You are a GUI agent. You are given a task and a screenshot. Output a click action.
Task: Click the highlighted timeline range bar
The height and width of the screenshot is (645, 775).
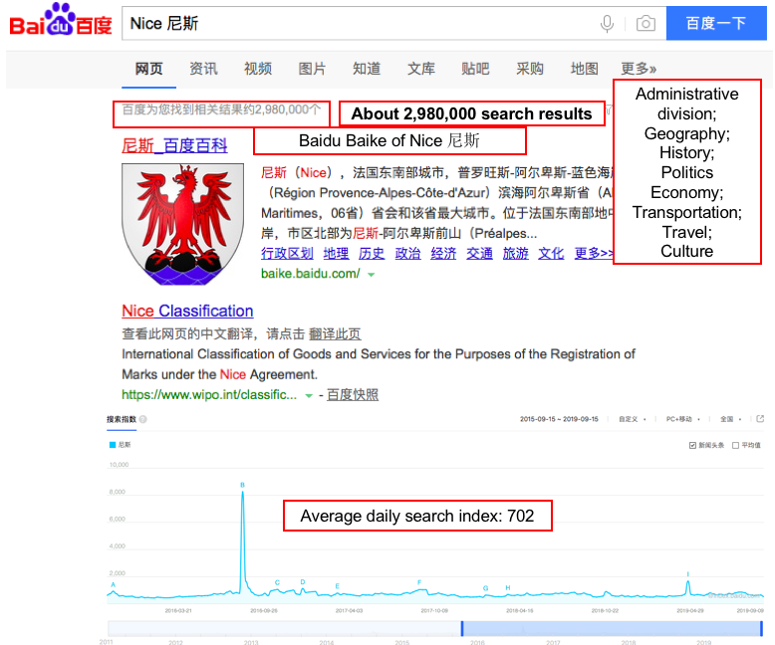coord(612,629)
